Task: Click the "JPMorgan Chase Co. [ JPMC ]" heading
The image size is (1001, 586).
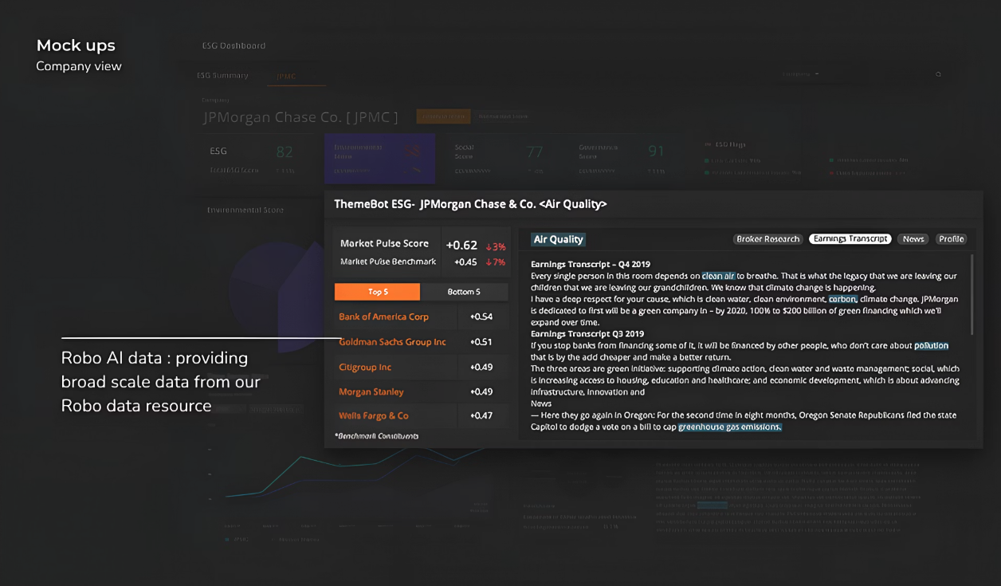Action: click(300, 117)
